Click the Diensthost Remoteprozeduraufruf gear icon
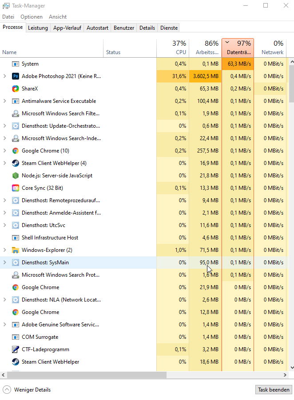 click(x=16, y=200)
